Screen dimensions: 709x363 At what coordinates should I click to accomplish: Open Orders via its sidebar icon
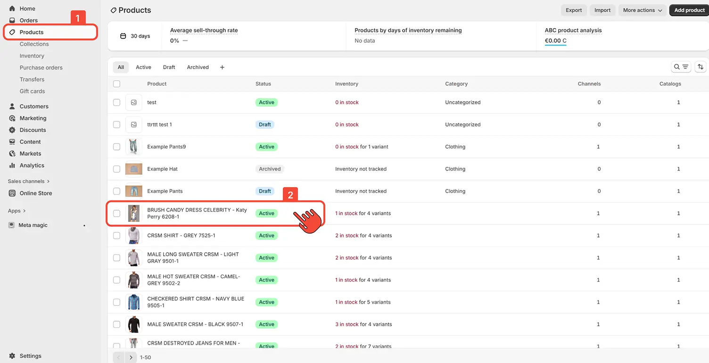(12, 20)
